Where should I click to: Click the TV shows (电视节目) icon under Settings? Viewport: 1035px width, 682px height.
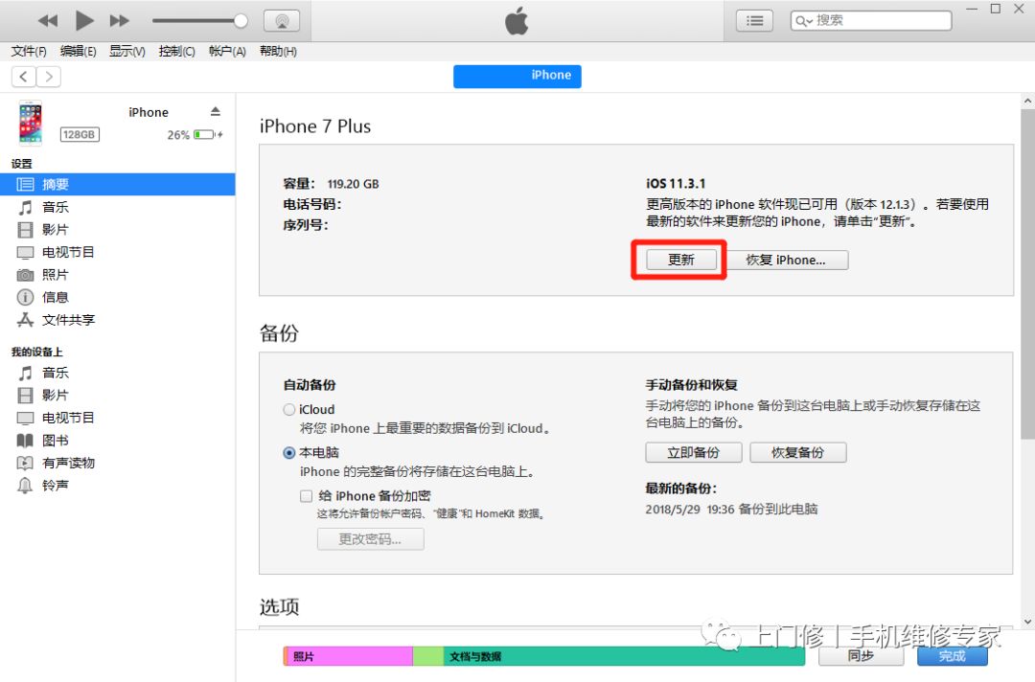pyautogui.click(x=25, y=253)
